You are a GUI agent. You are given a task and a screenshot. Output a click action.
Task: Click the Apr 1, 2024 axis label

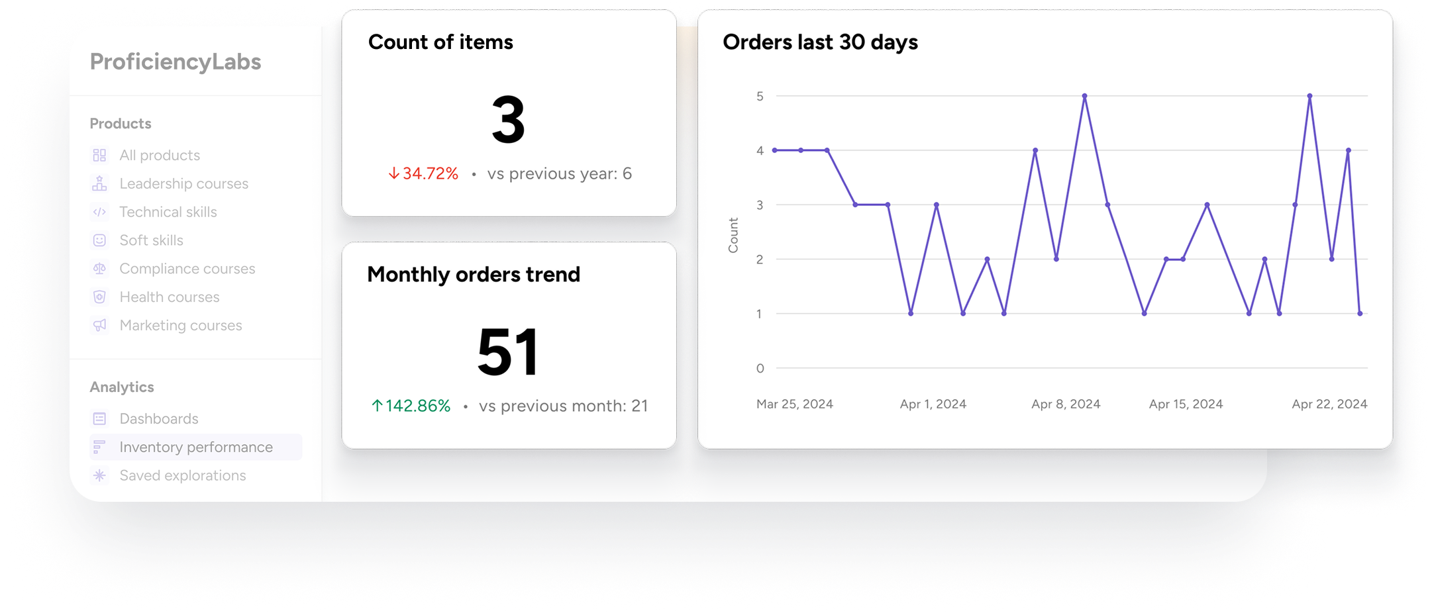[933, 404]
